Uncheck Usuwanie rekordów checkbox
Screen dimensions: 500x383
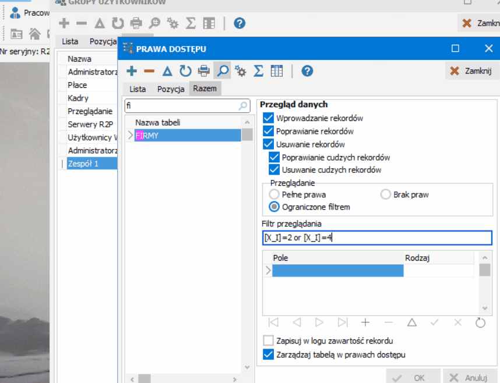coord(268,144)
